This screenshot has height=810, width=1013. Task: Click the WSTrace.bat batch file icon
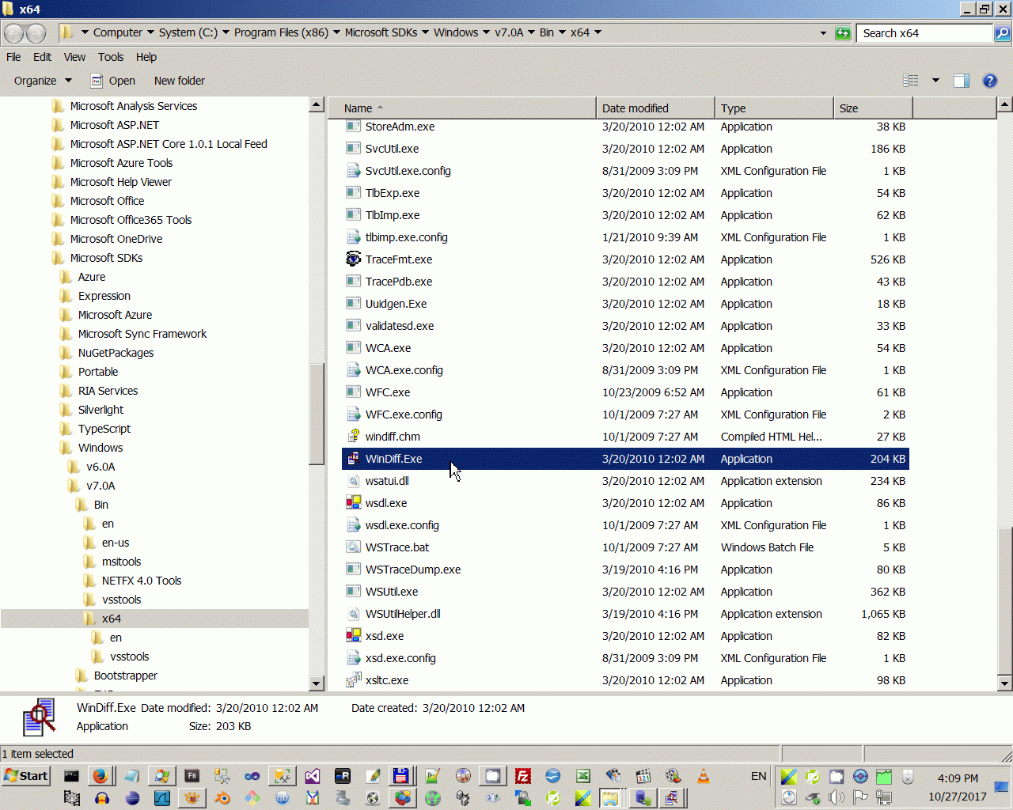coord(353,547)
